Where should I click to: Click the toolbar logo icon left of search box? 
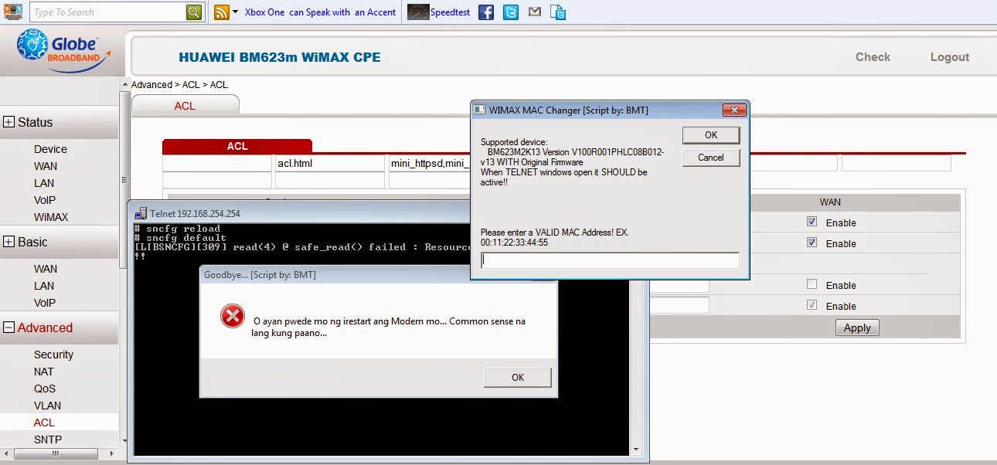(13, 12)
